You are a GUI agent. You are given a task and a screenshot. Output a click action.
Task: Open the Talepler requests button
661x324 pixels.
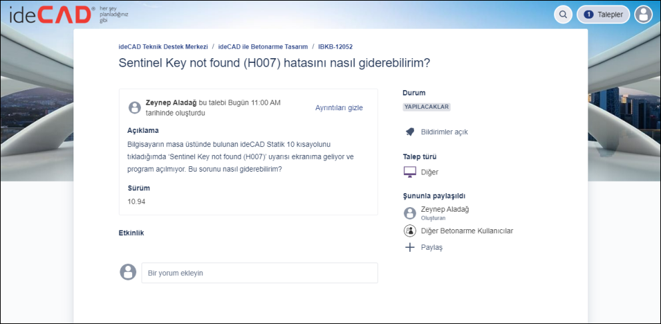[603, 14]
